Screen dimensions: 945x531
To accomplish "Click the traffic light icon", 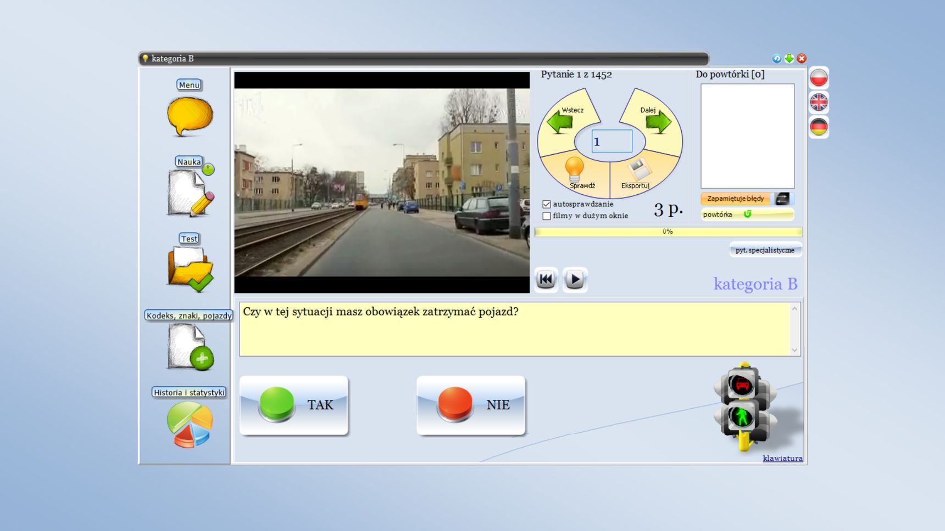I will click(x=746, y=407).
